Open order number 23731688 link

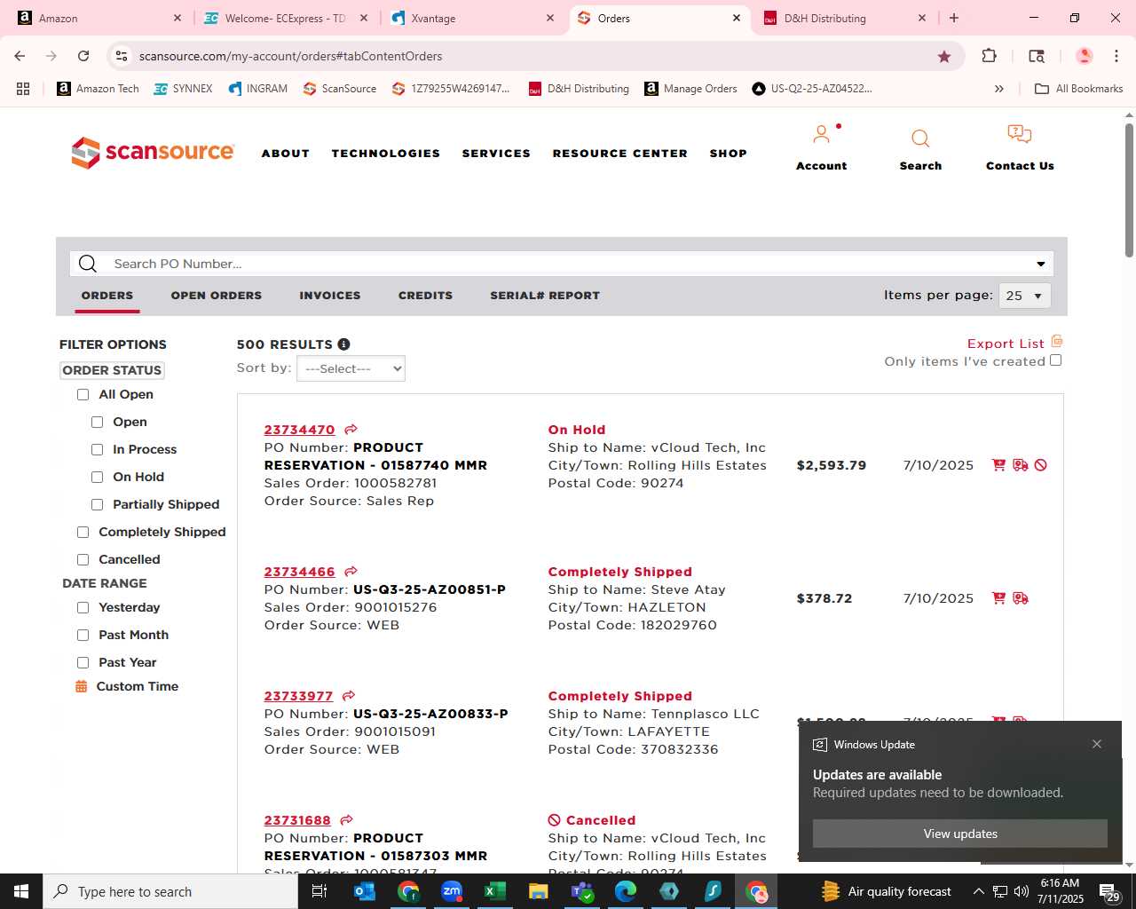[x=297, y=820]
